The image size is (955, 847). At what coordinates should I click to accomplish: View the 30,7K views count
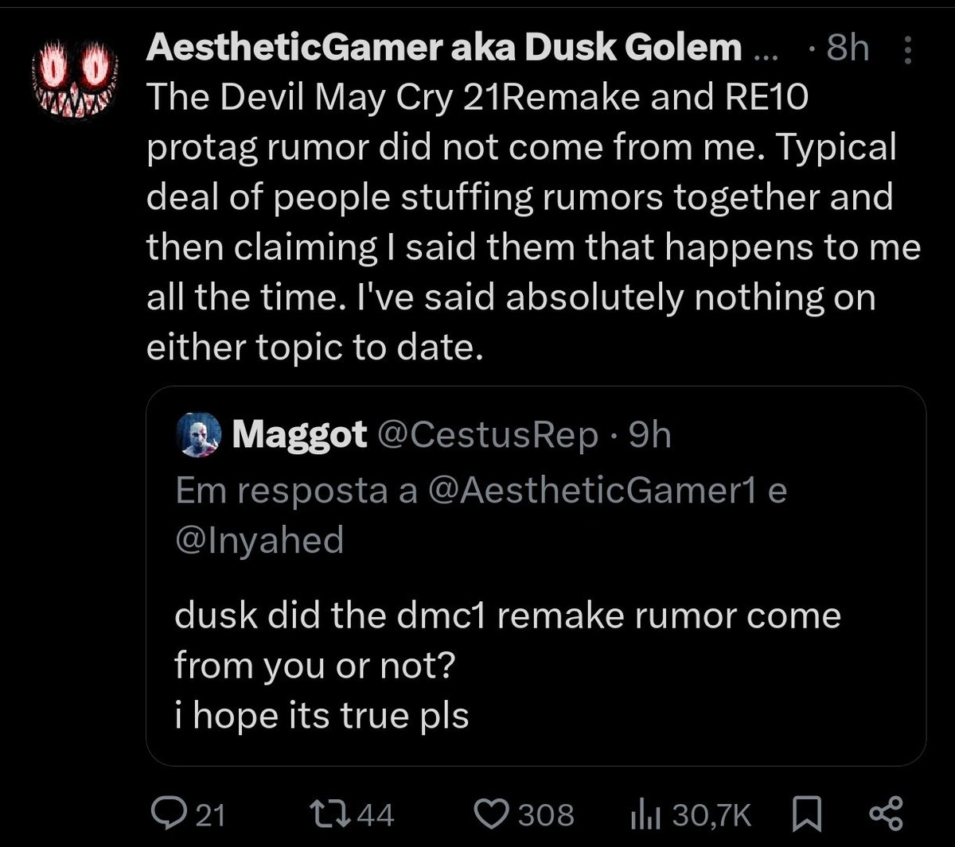click(x=711, y=814)
